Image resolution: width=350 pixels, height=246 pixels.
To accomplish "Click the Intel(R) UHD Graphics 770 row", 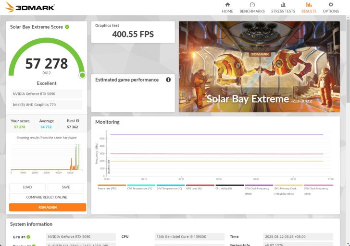I will (47, 105).
